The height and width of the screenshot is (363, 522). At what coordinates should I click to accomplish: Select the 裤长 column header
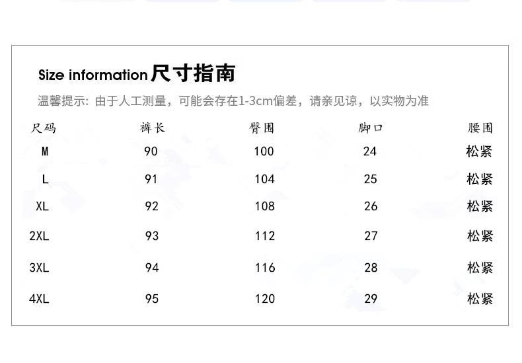[152, 128]
